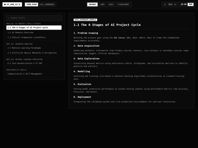
Task: Click the AI_HUB_V2.0 logo button
Action: (x=12, y=4)
